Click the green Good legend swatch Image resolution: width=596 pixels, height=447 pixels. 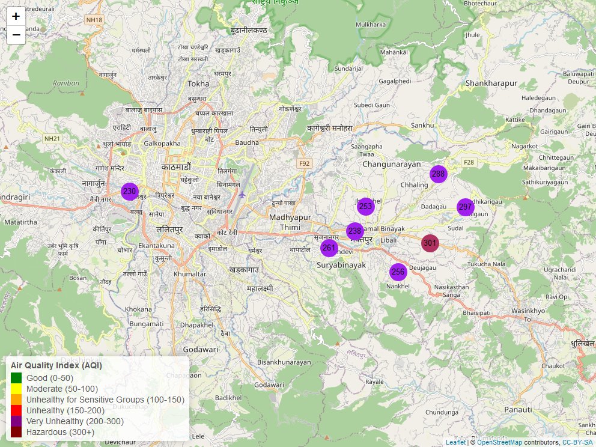pyautogui.click(x=16, y=378)
